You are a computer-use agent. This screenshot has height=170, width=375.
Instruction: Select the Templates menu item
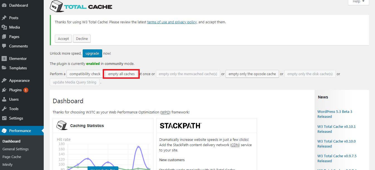point(22,68)
